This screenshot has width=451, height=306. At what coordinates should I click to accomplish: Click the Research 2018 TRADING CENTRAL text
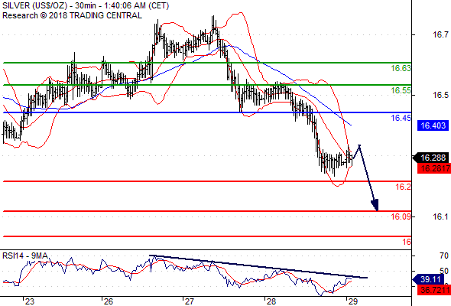(72, 15)
